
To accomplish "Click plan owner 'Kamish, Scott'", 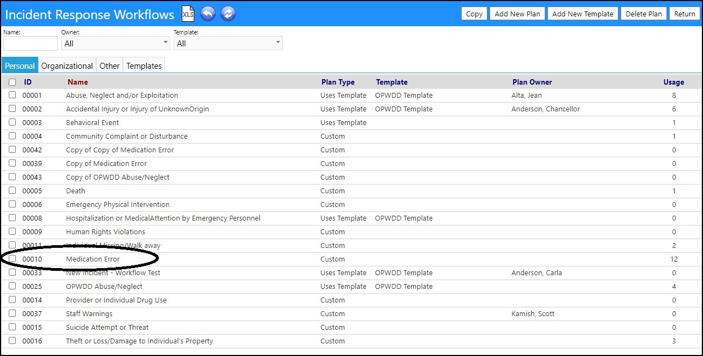I will pyautogui.click(x=533, y=313).
